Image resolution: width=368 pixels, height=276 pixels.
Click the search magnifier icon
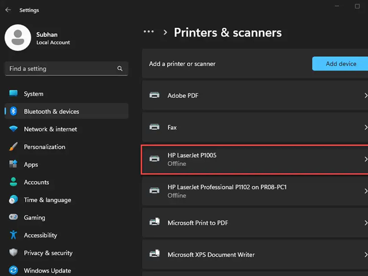[120, 69]
